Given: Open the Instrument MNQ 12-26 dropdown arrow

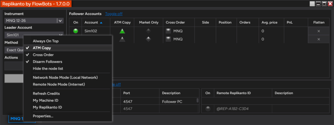Looking at the screenshot, I should tap(60, 20).
